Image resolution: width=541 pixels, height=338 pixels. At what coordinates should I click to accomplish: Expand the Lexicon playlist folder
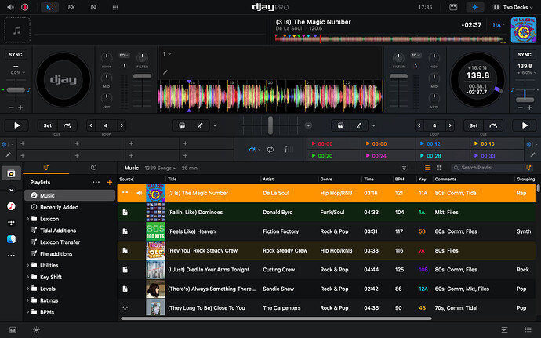pos(28,219)
